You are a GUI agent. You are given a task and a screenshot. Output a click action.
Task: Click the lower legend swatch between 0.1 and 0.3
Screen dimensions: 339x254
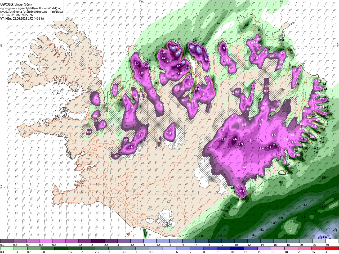pyautogui.click(x=7, y=248)
